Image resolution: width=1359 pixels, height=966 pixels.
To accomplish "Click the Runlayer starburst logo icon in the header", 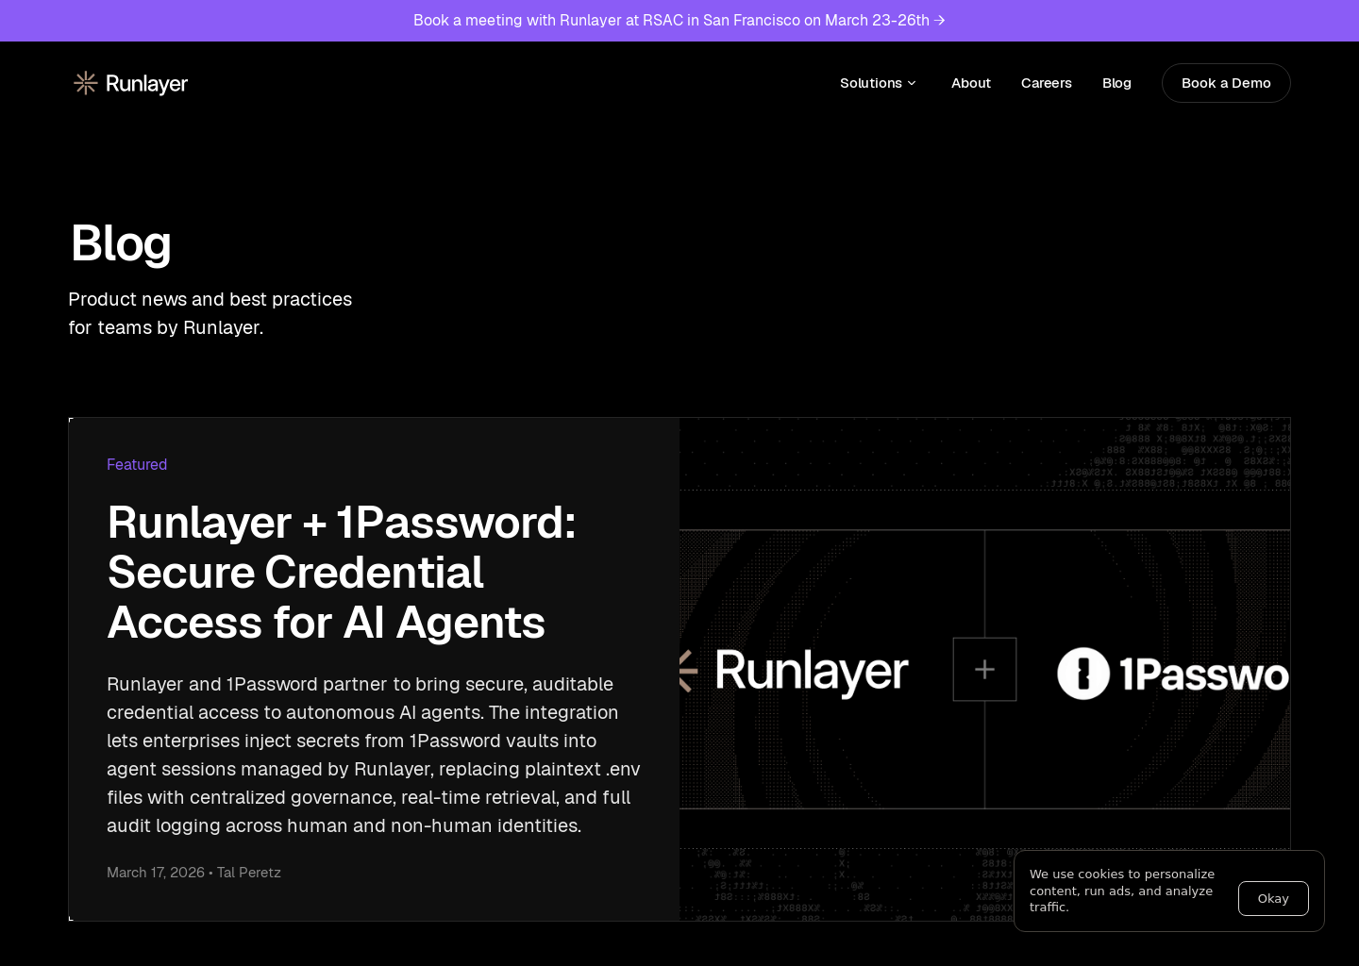I will [86, 83].
